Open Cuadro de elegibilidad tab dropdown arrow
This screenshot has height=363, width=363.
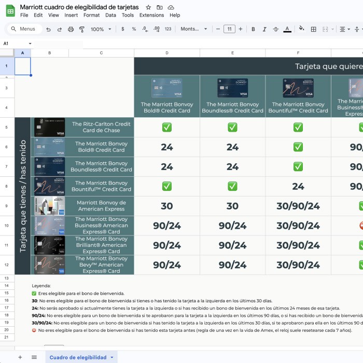pyautogui.click(x=112, y=357)
